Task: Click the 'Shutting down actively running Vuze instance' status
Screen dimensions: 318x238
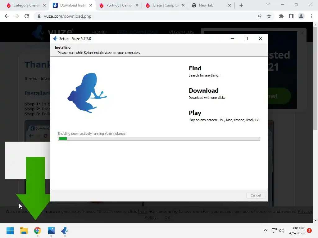Action: click(x=92, y=134)
